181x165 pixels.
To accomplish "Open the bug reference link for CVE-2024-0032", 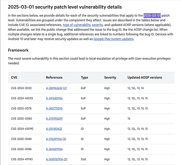I will click(54, 88).
